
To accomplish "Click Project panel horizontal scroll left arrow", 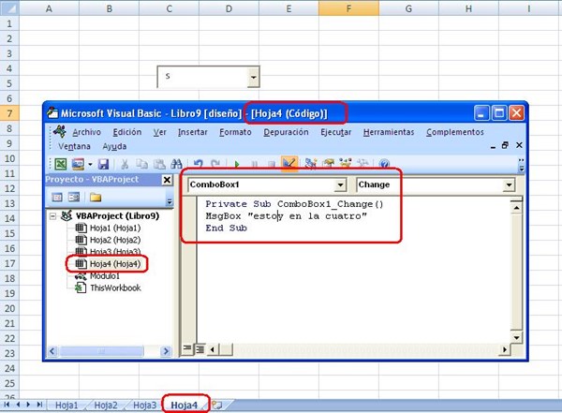I will [x=52, y=351].
